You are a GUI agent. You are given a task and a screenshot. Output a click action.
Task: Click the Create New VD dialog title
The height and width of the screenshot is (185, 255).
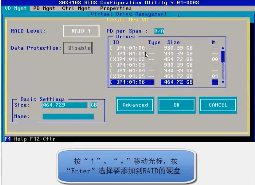(x=127, y=20)
